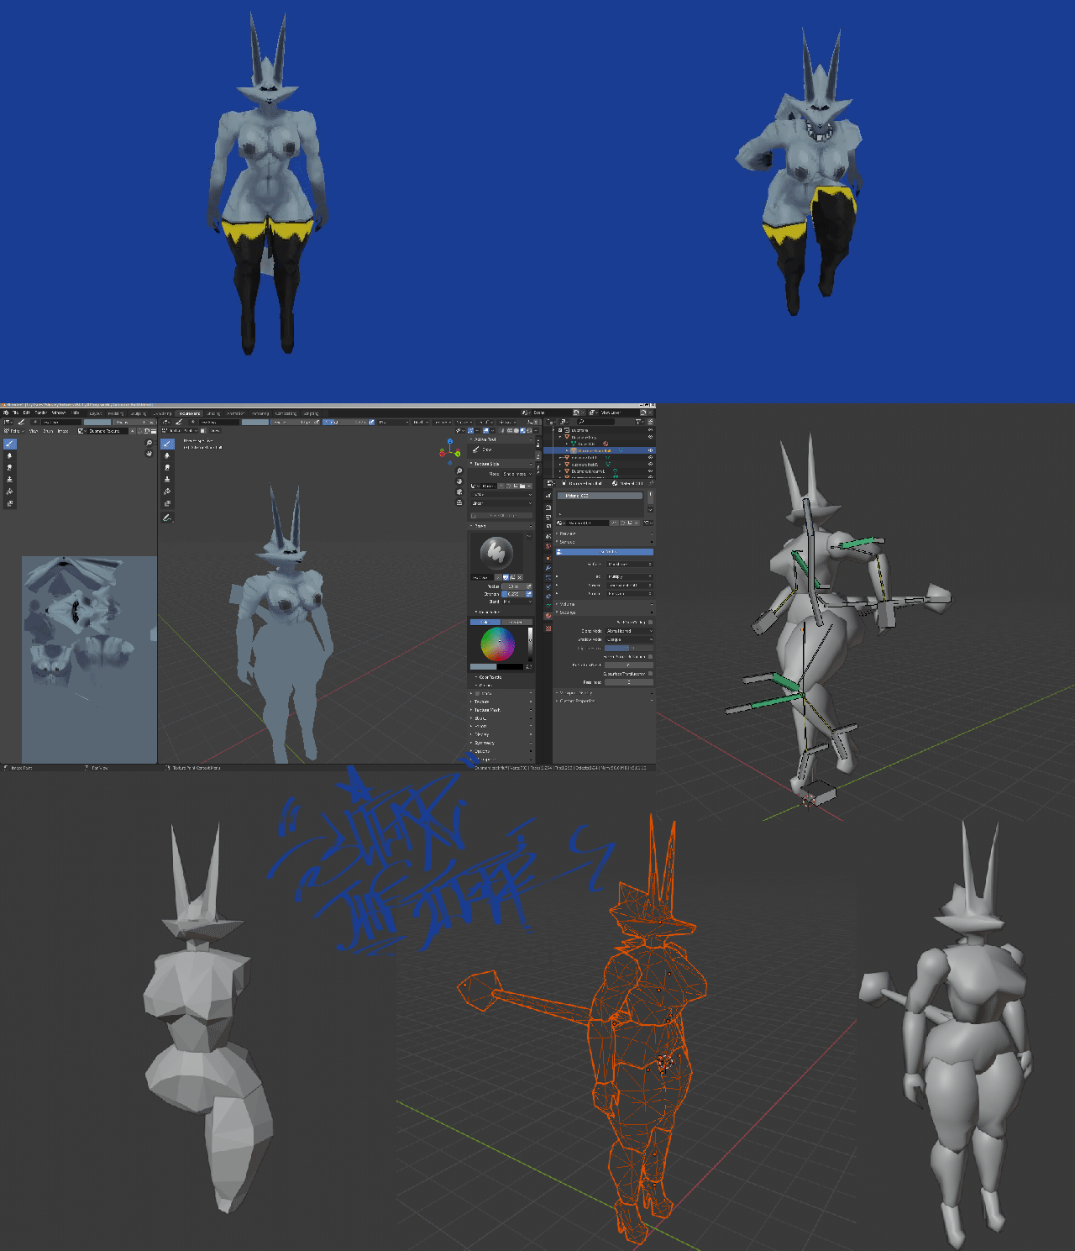Toggle the Backface Culling checkbox
This screenshot has height=1251, width=1075.
[x=650, y=623]
